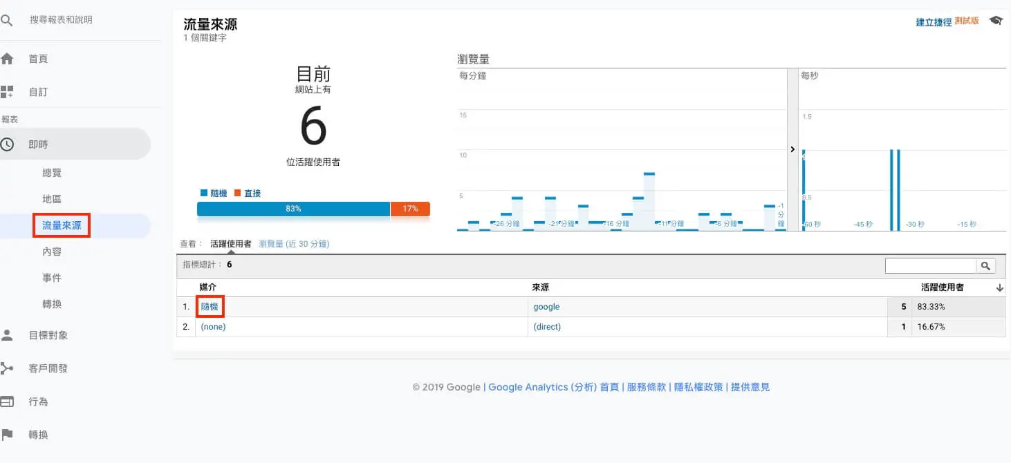Screen dimensions: 1011x463
Task: Click the 隨機 medium link
Action: (210, 307)
